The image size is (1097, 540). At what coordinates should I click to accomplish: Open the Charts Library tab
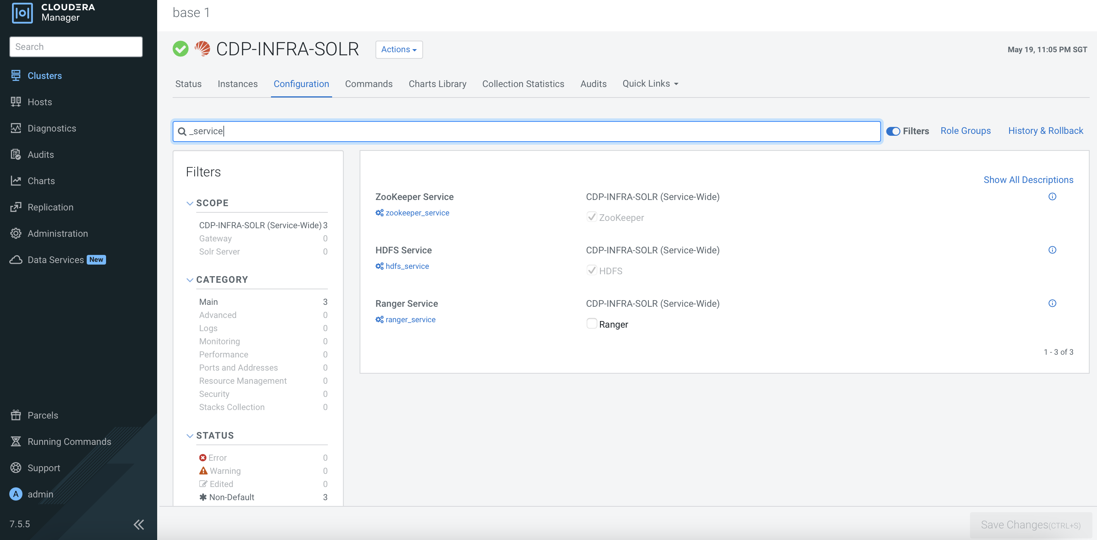click(437, 84)
